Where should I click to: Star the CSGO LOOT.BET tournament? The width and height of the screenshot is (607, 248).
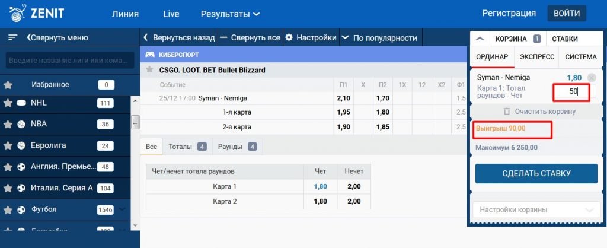coord(150,69)
